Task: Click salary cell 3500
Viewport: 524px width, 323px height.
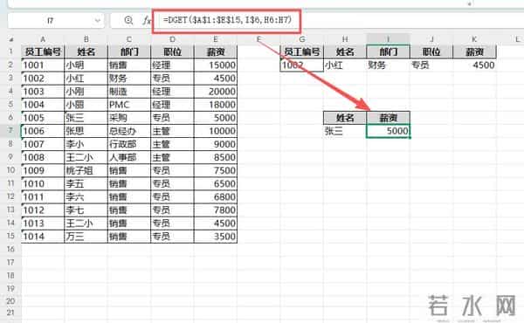Action: coord(216,237)
